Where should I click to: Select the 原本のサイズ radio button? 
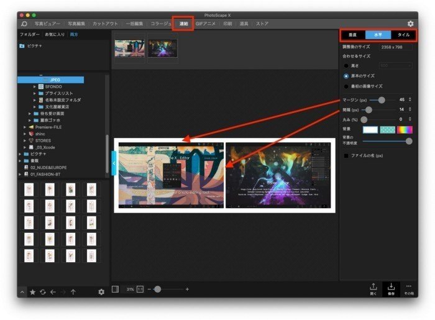(x=346, y=76)
